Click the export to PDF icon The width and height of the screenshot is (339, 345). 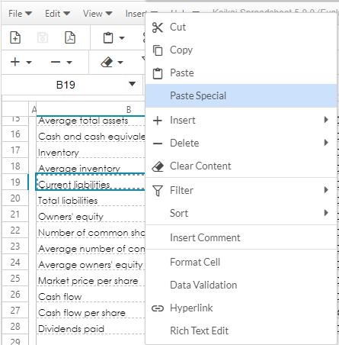click(x=70, y=37)
